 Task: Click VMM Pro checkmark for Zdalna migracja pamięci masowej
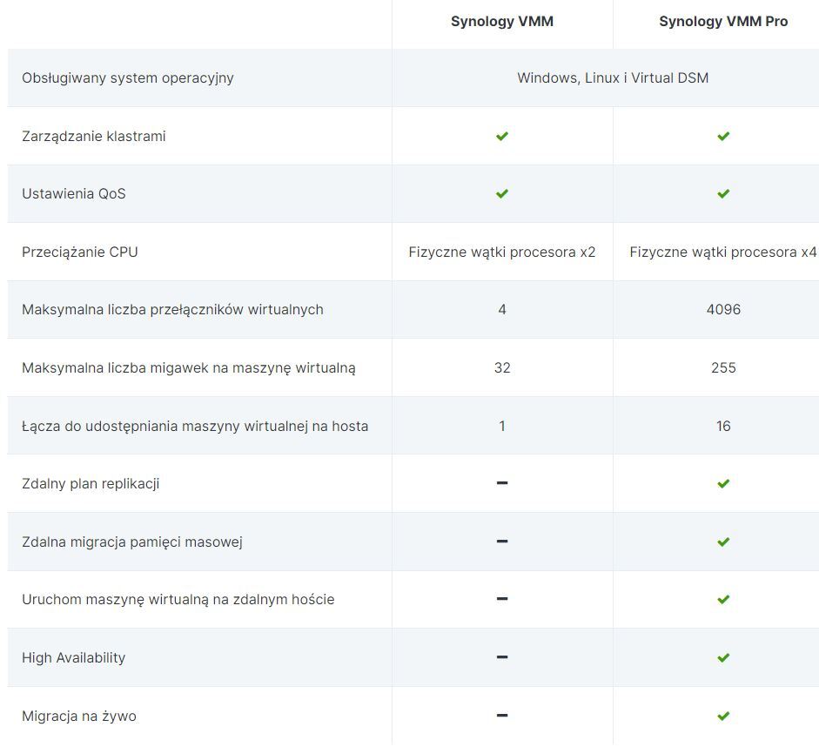723,542
